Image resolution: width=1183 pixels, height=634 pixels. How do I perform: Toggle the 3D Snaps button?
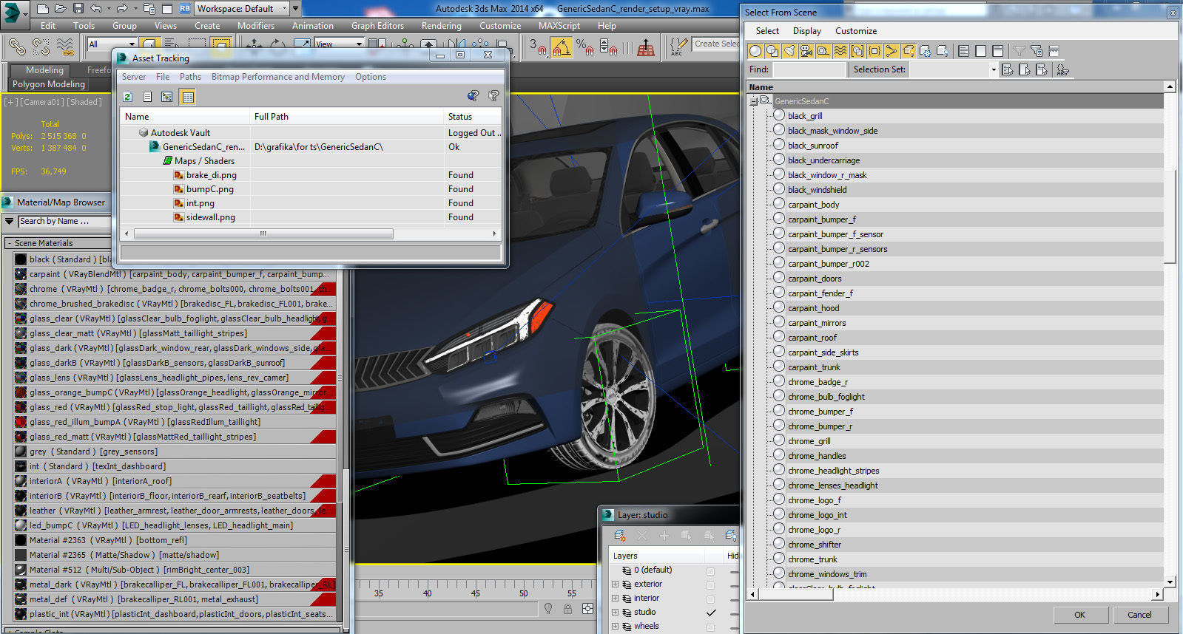coord(538,47)
